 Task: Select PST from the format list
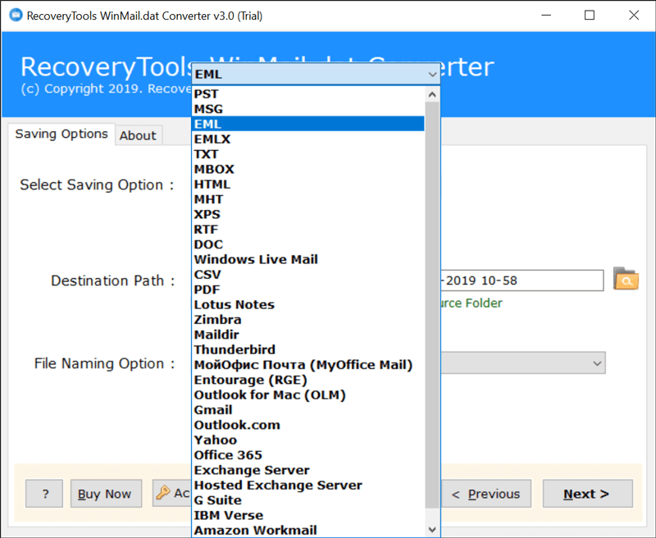pyautogui.click(x=308, y=93)
